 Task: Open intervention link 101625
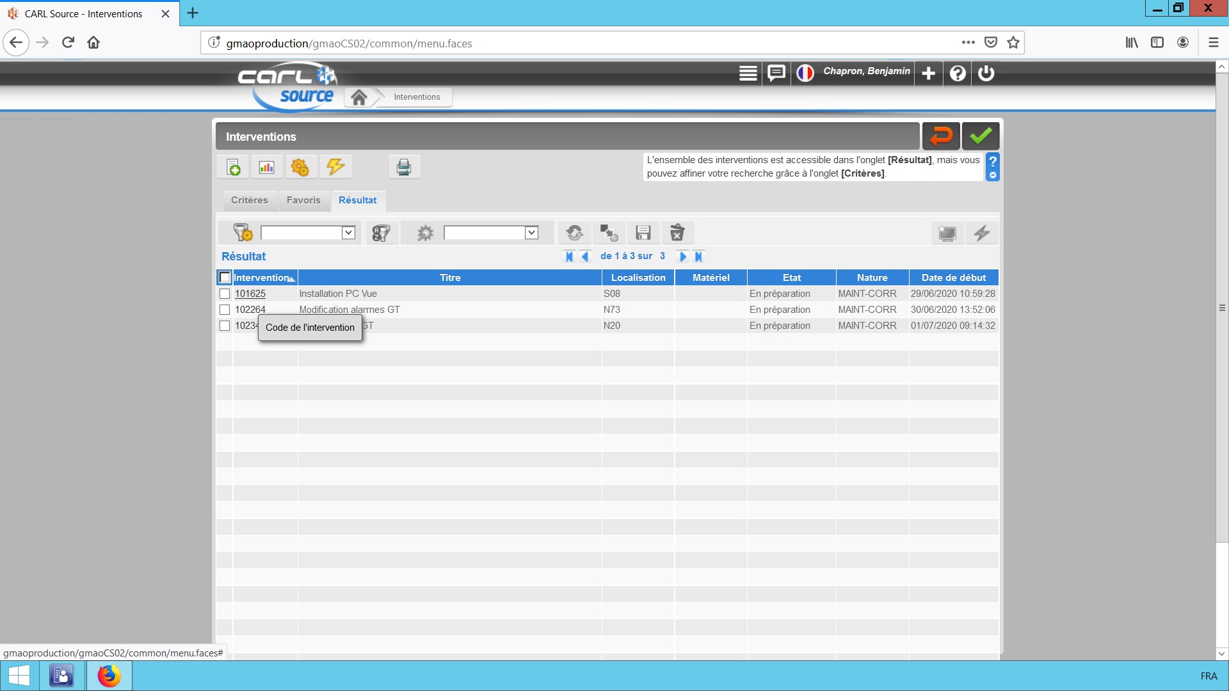[250, 294]
